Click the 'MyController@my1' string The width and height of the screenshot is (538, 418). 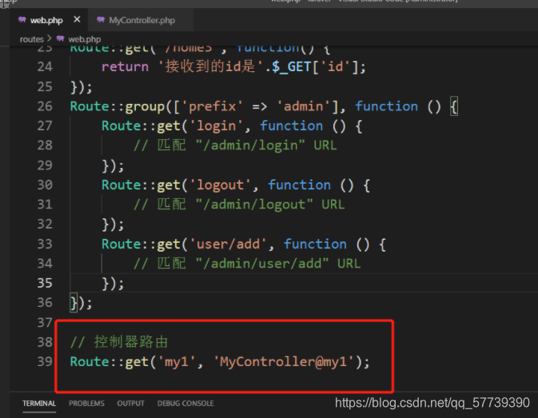tap(284, 361)
